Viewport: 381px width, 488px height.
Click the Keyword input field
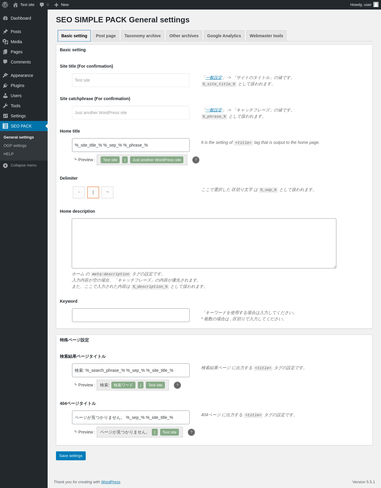131,315
